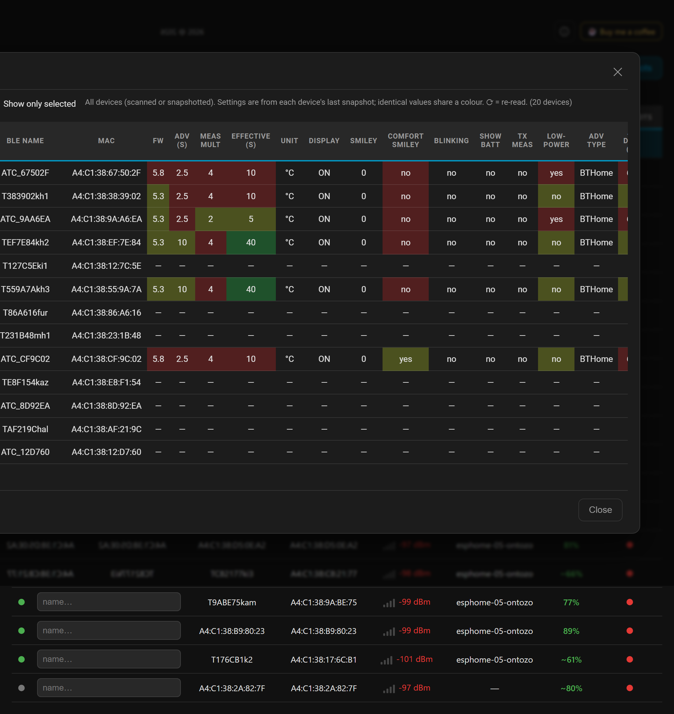This screenshot has height=714, width=674.
Task: Select the T127C5Eki1 device name cell
Action: click(25, 266)
